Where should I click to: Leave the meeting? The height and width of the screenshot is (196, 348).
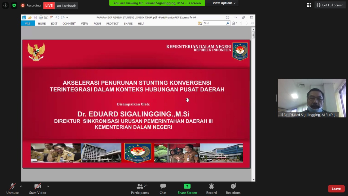coord(336,189)
